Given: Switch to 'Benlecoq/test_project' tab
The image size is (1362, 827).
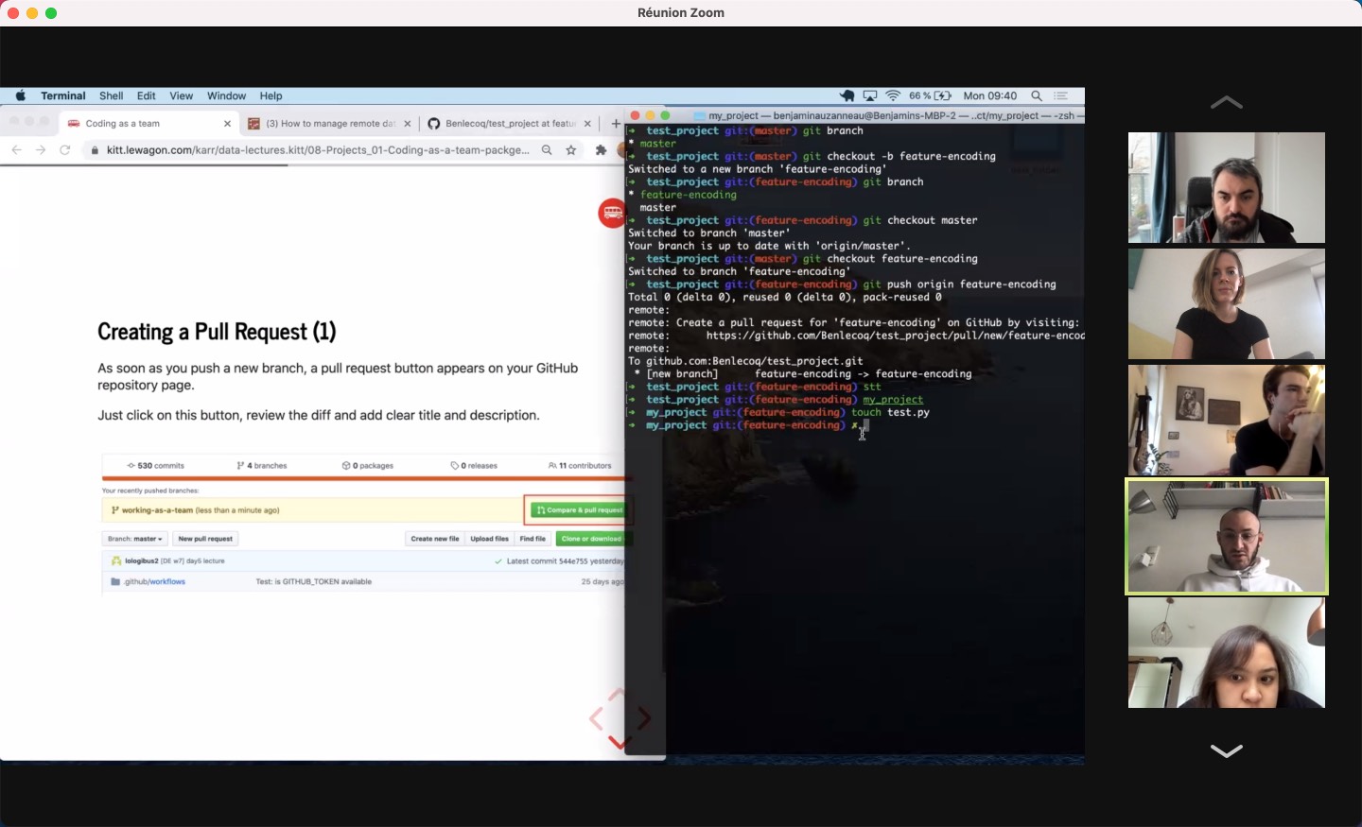Looking at the screenshot, I should tap(509, 123).
